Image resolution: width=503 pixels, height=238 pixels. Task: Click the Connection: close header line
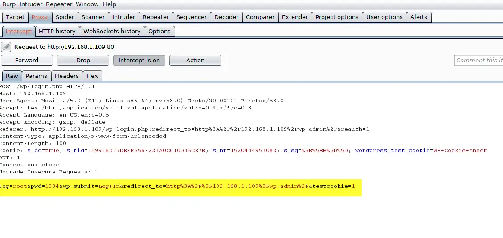point(29,165)
